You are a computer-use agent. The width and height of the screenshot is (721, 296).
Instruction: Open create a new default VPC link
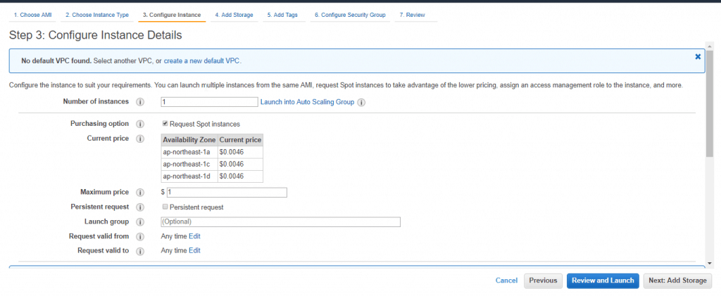[201, 60]
